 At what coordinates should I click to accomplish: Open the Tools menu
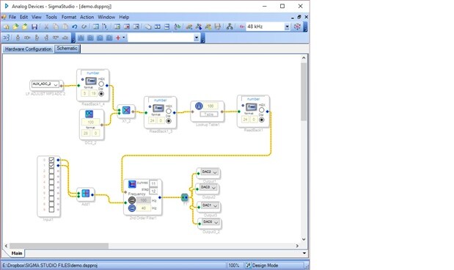[51, 17]
